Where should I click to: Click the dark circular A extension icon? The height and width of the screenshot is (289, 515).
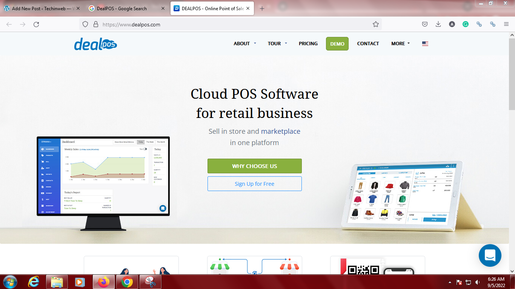(x=452, y=24)
